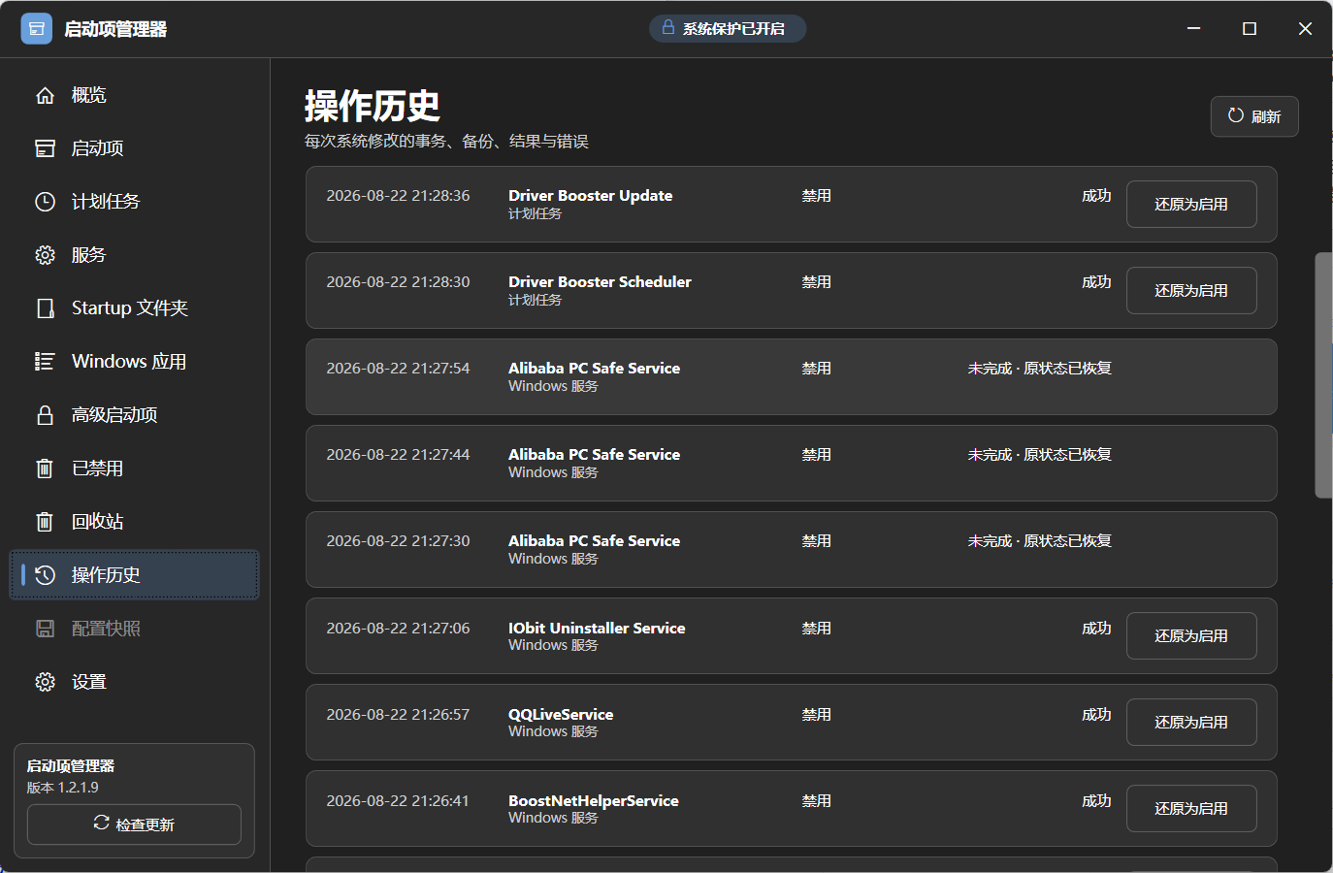The width and height of the screenshot is (1333, 873).
Task: Click the trash icon beside 回收站
Action: [x=45, y=522]
